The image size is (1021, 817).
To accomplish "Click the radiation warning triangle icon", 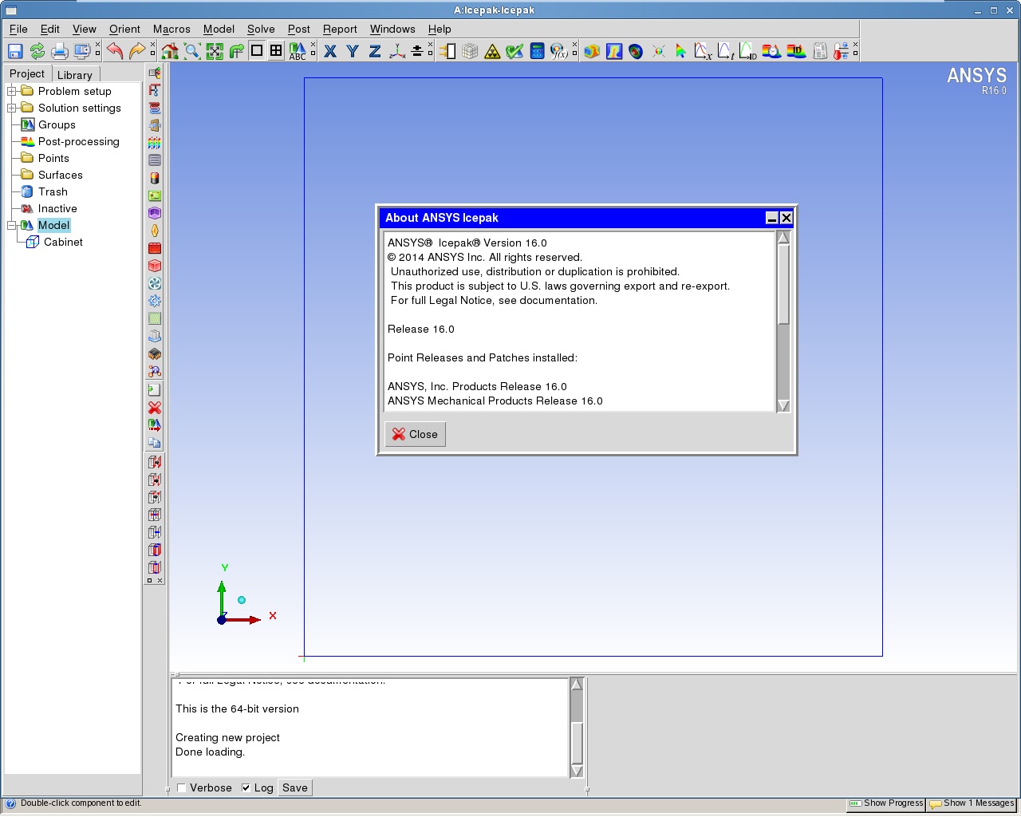I will coord(492,51).
